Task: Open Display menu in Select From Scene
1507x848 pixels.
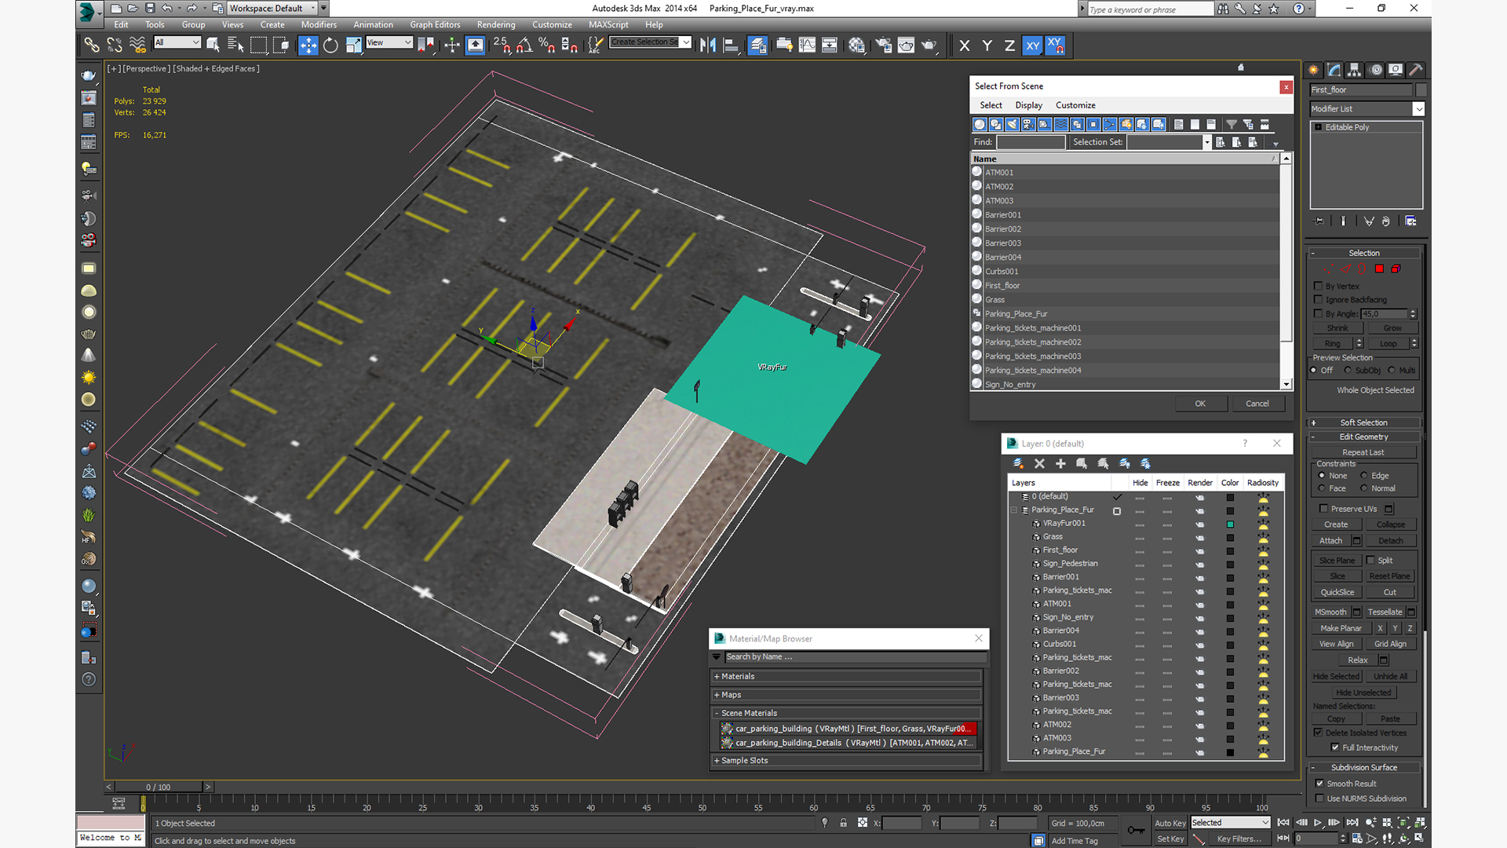Action: 1028,105
